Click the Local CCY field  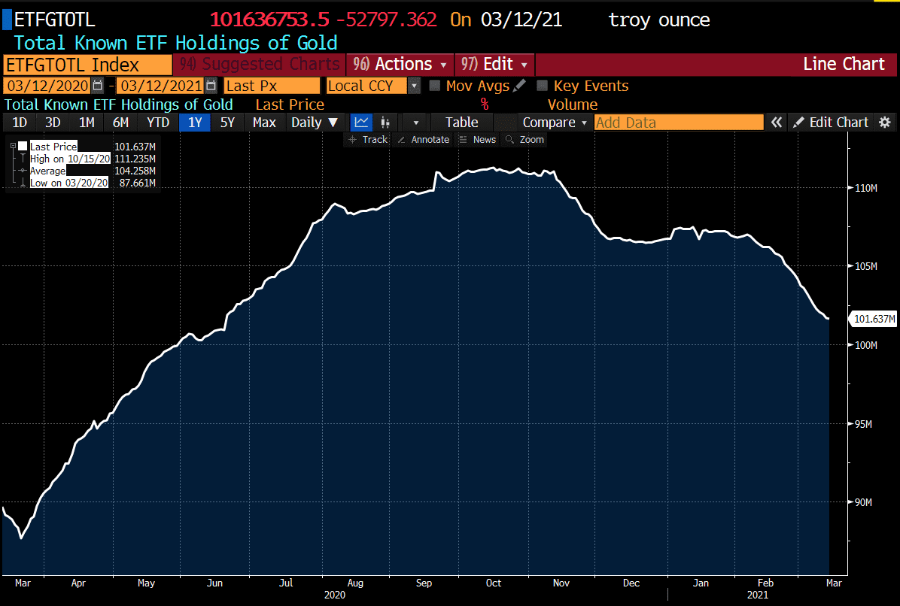pos(366,86)
